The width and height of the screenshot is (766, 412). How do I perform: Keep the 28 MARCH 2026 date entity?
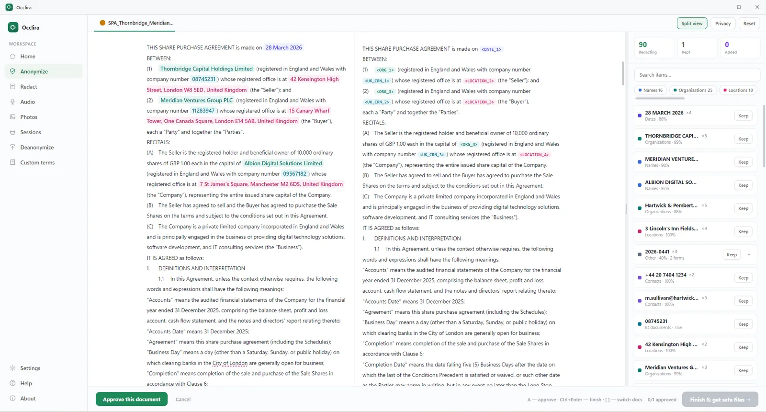pyautogui.click(x=743, y=116)
